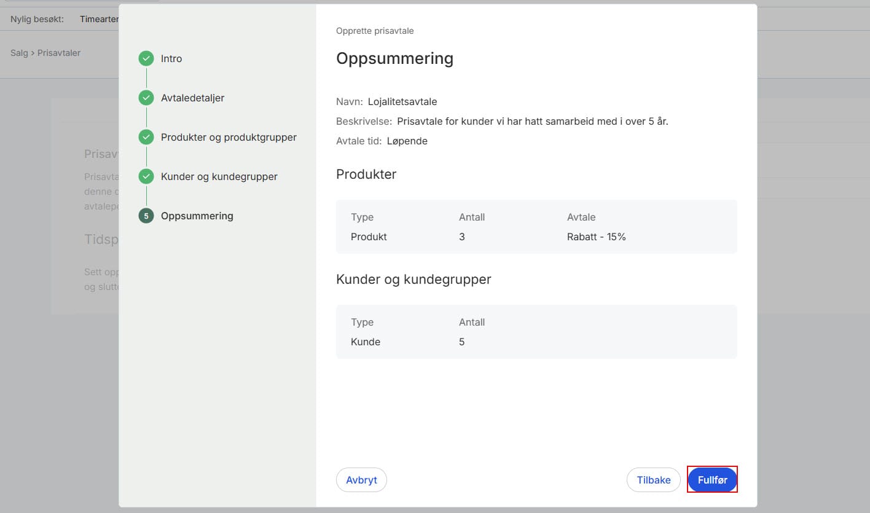
Task: Click the Lojalitetsavtale name value
Action: 402,102
